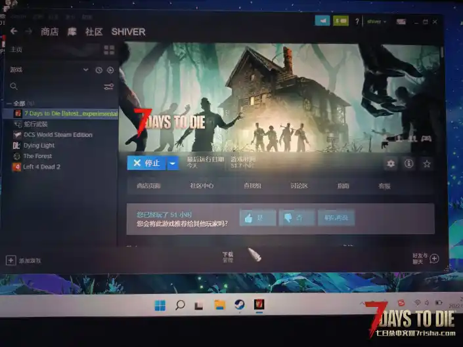Switch library to grid view icon
463x347 pixels.
pos(109,50)
